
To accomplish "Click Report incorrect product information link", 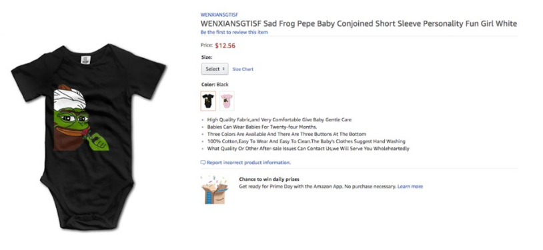I will click(x=249, y=163).
